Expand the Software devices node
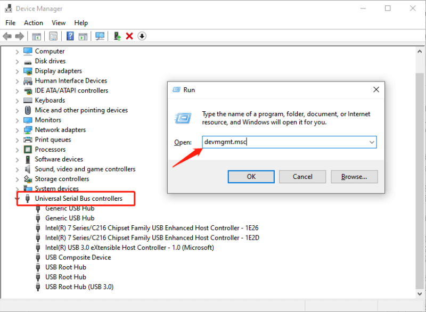The height and width of the screenshot is (312, 426). click(17, 160)
